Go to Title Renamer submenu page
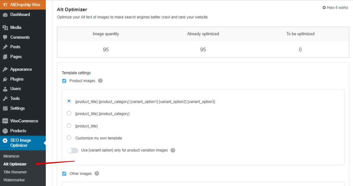This screenshot has height=186, width=353. click(15, 172)
